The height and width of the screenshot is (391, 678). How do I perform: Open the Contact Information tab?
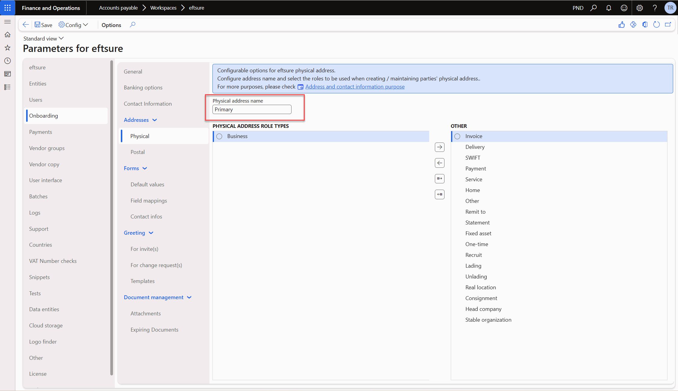pyautogui.click(x=148, y=104)
